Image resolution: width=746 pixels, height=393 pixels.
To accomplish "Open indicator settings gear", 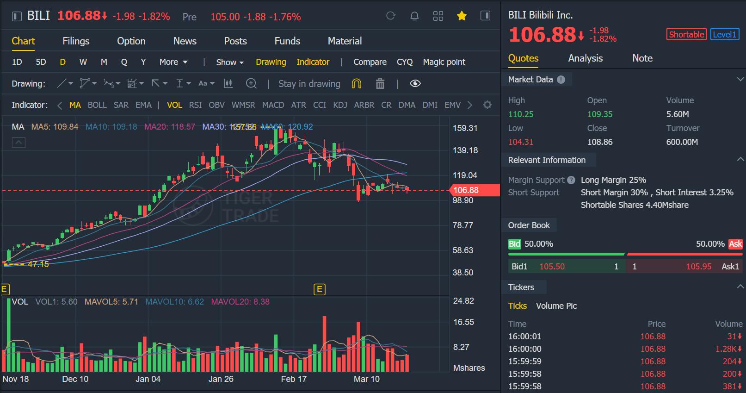I will (x=487, y=105).
